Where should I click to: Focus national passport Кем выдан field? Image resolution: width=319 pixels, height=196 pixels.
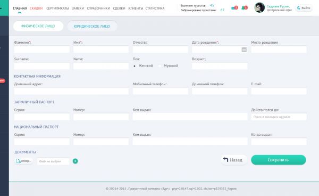pos(190,141)
